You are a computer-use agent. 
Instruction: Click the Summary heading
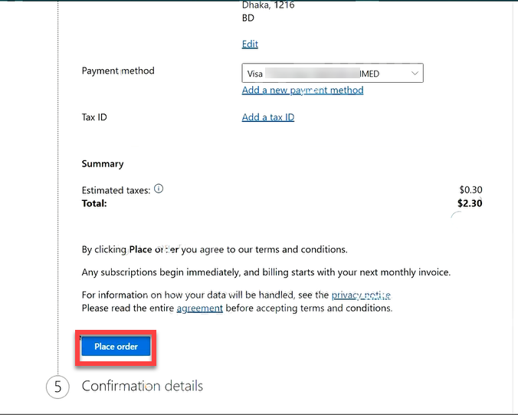[x=103, y=163]
